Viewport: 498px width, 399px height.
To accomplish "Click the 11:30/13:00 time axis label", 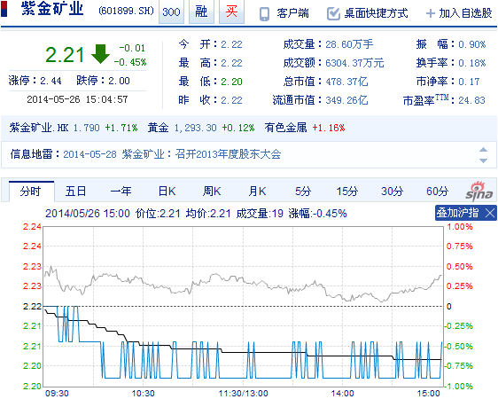I will tap(244, 394).
